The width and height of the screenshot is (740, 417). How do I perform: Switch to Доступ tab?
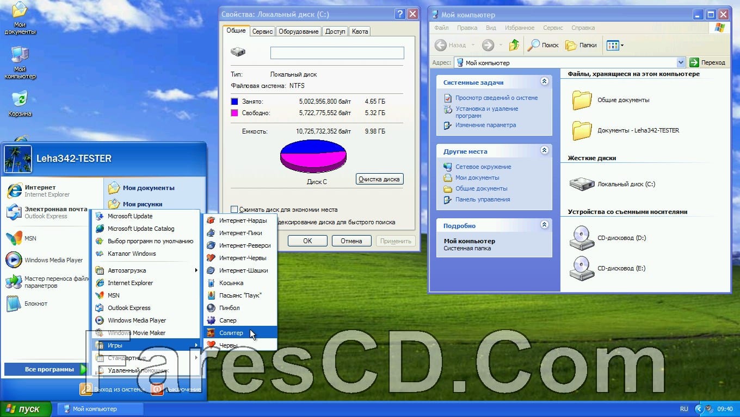335,31
